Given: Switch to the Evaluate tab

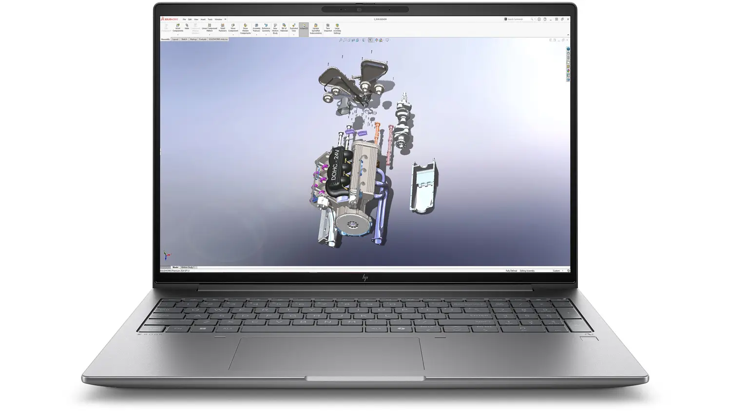Looking at the screenshot, I should (x=203, y=39).
